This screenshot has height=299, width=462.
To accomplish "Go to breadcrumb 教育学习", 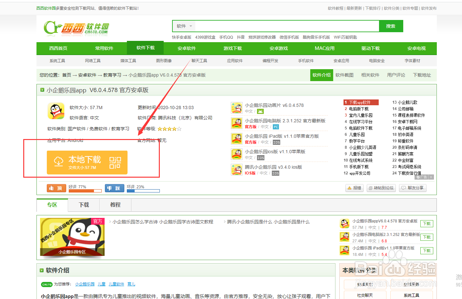I will click(112, 75).
